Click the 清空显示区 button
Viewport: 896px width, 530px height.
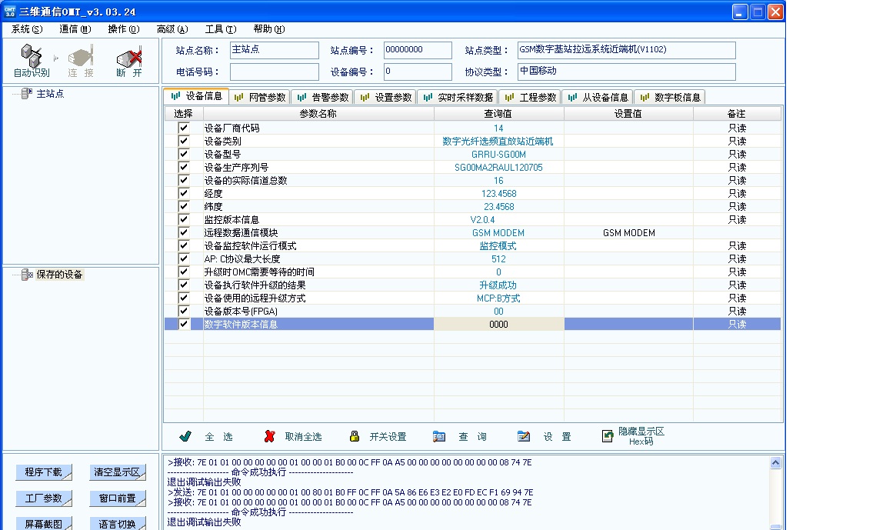[x=117, y=472]
